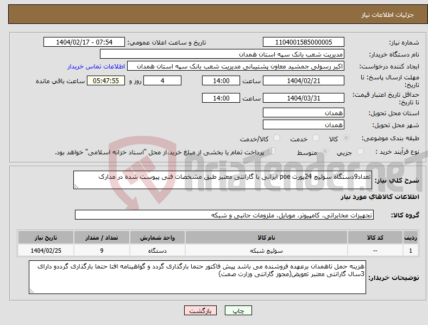Click the buyer organization name field
The height and width of the screenshot is (325, 428).
pyautogui.click(x=222, y=54)
